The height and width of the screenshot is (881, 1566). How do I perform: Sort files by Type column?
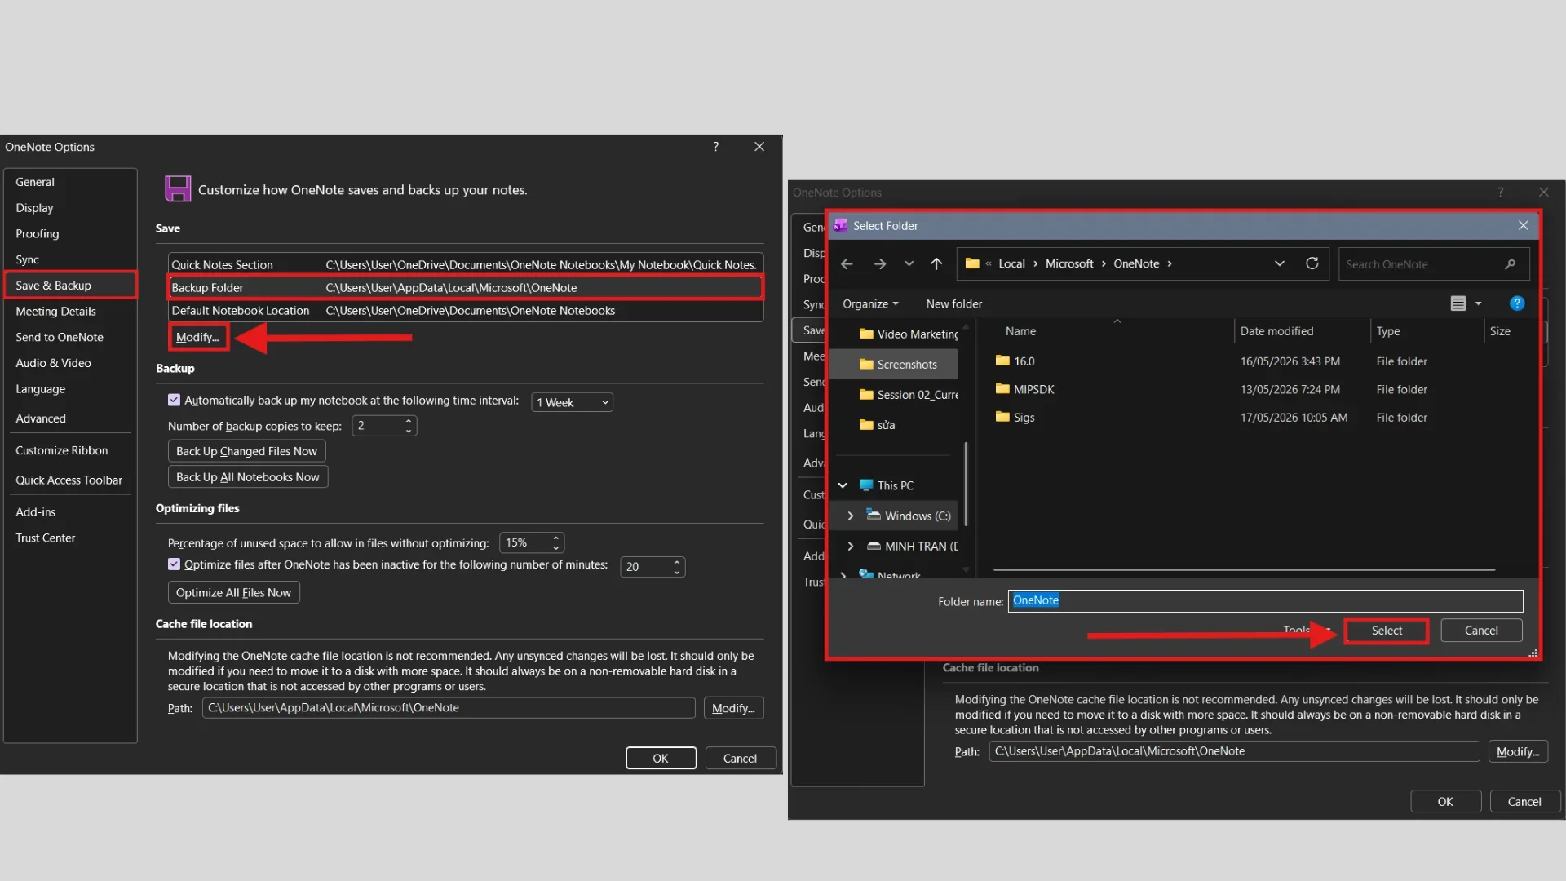1387,331
